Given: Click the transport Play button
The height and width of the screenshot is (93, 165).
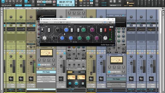Looking at the screenshot, I should click(44, 2).
